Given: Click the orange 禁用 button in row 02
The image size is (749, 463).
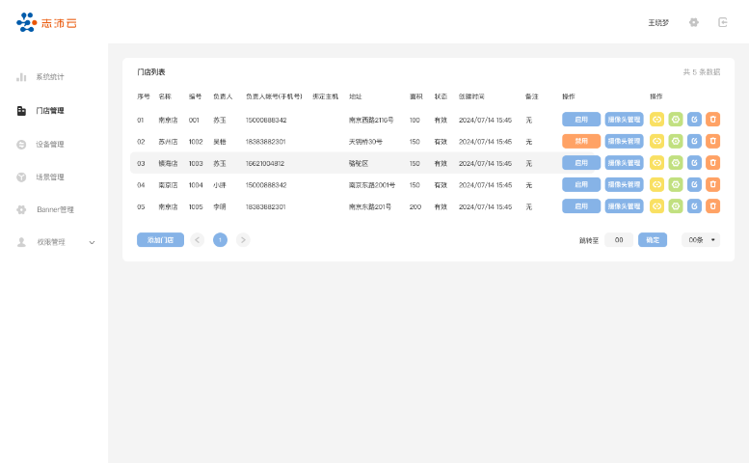Looking at the screenshot, I should (581, 141).
